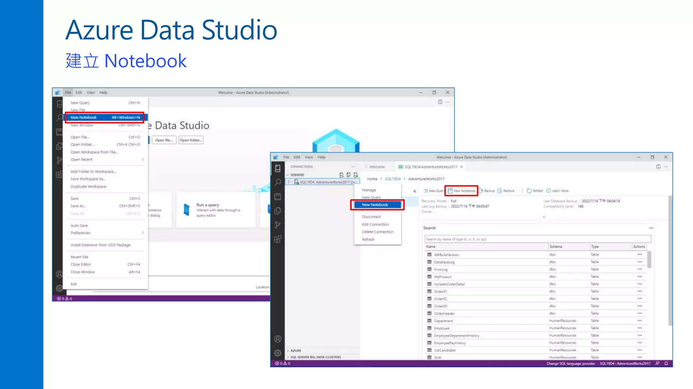Expand Preferences submenu in File menu
Viewport: 693px width, 389px height.
pos(142,233)
